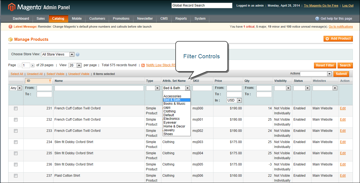Click the page number input field
Screen dimensions: 360x183
26,65
